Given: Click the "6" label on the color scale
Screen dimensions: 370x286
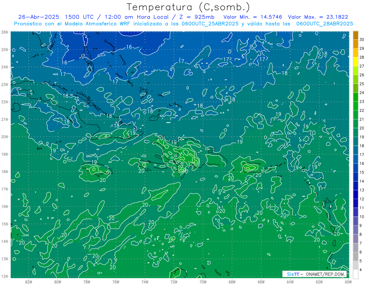Looking at the screenshot, I should 360,252.
